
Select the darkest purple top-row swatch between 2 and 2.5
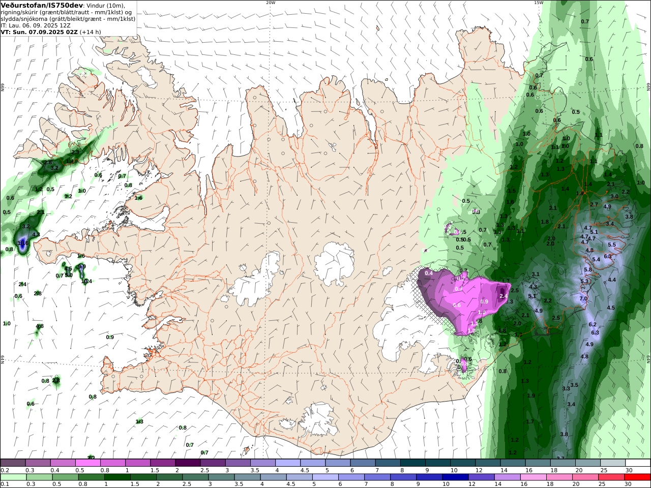(187, 463)
